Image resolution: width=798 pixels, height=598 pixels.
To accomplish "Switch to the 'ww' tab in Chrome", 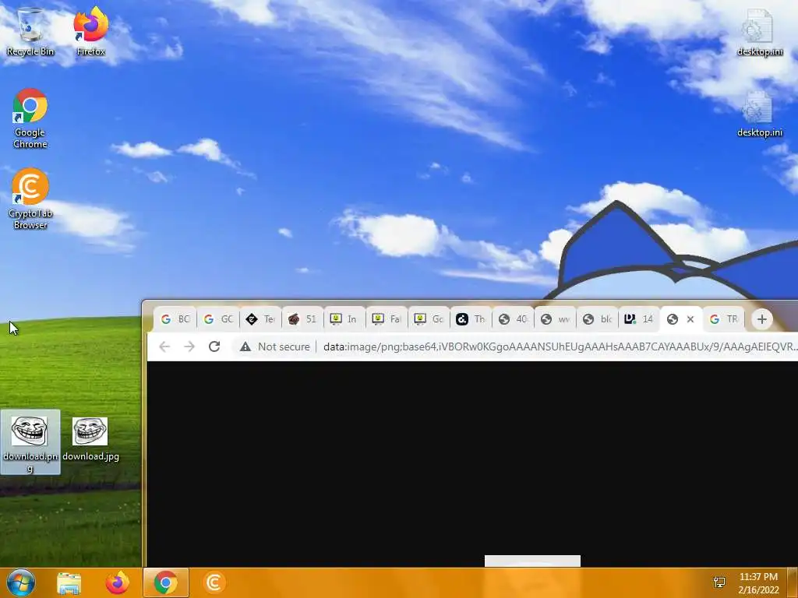I will coord(555,319).
